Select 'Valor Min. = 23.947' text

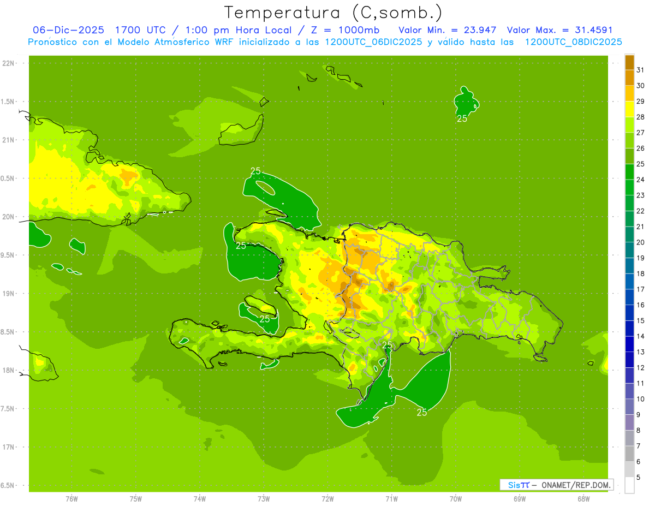click(448, 30)
